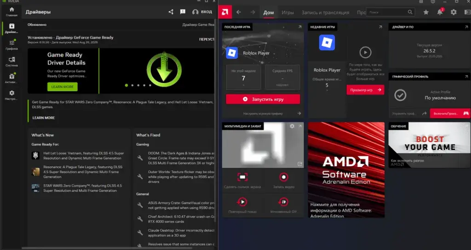The image size is (471, 250).
Task: Open Запись и трансляция tab in AMD
Action: point(325,12)
